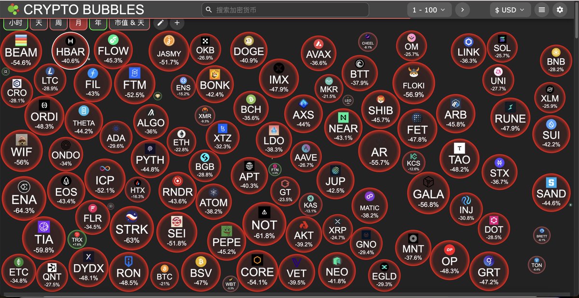
Task: Open the list view menu icon
Action: click(x=542, y=10)
